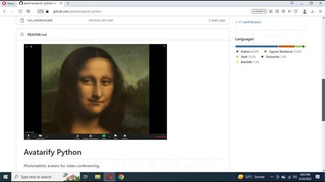Viewport: 325px width, 182px height.
Task: Open 'remove cam opt' commit message
Action: (x=101, y=20)
